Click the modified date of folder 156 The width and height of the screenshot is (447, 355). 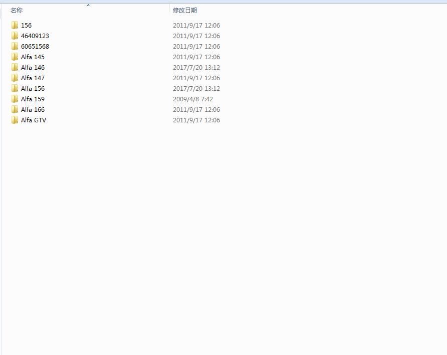click(x=196, y=25)
